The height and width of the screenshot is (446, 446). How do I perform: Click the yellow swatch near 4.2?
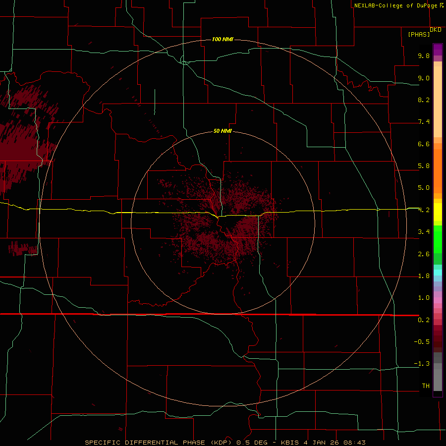pyautogui.click(x=438, y=212)
